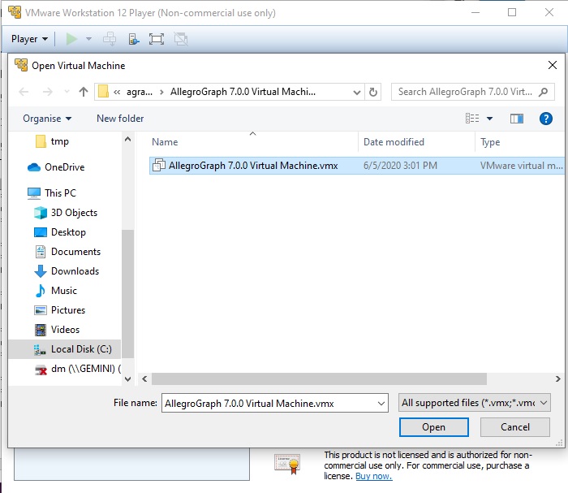Click the New folder button
This screenshot has height=493, width=568.
point(120,119)
